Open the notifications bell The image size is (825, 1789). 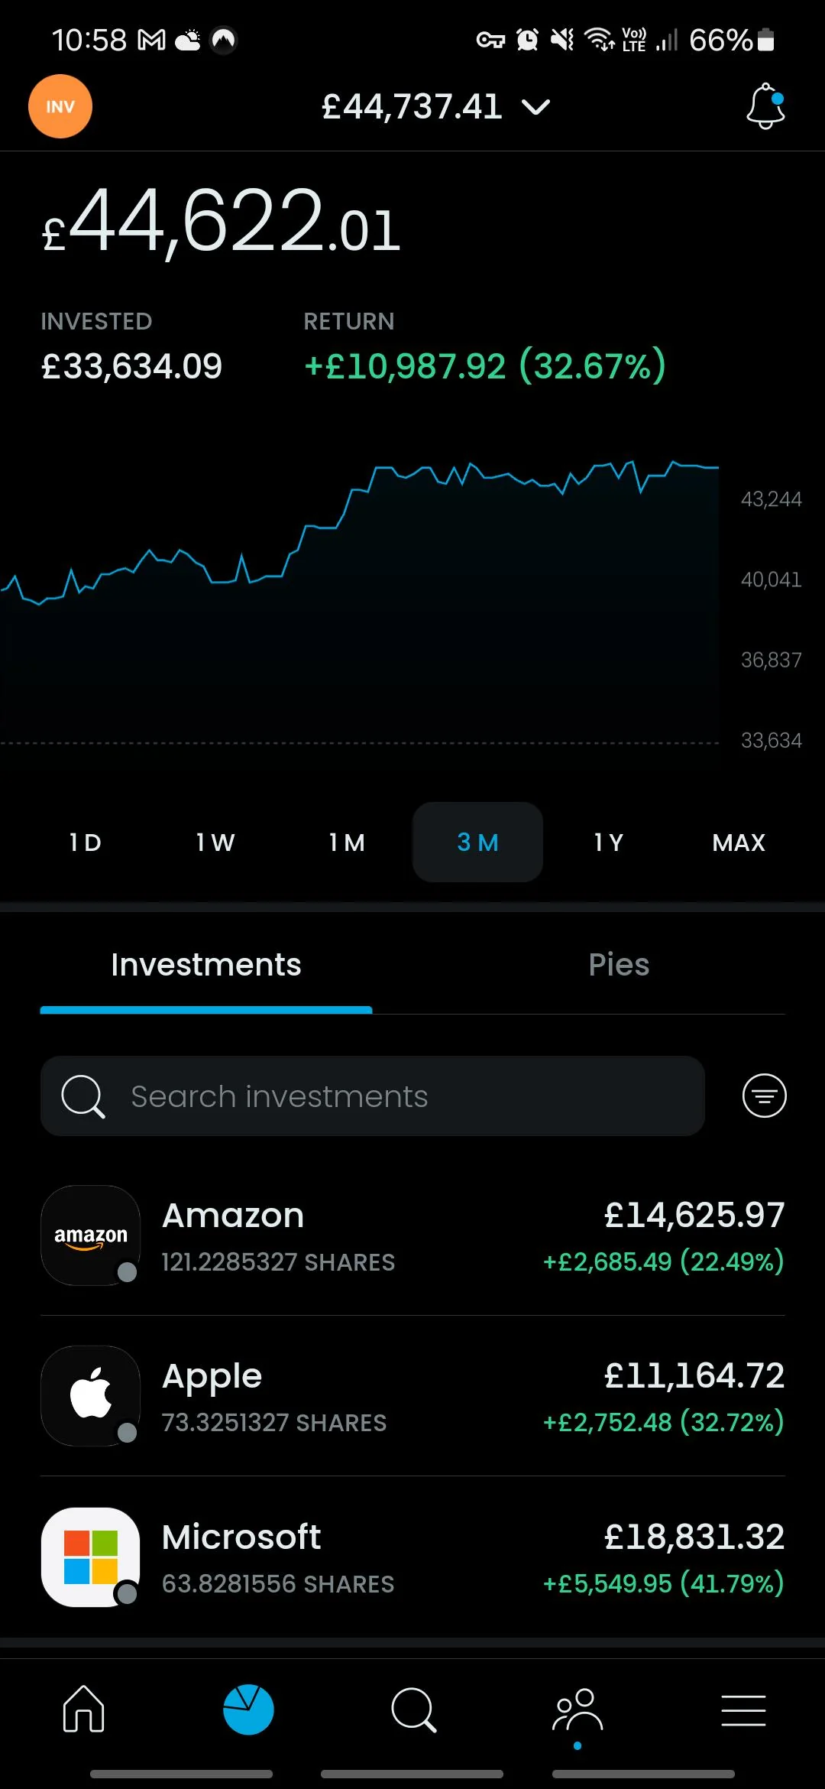[765, 106]
